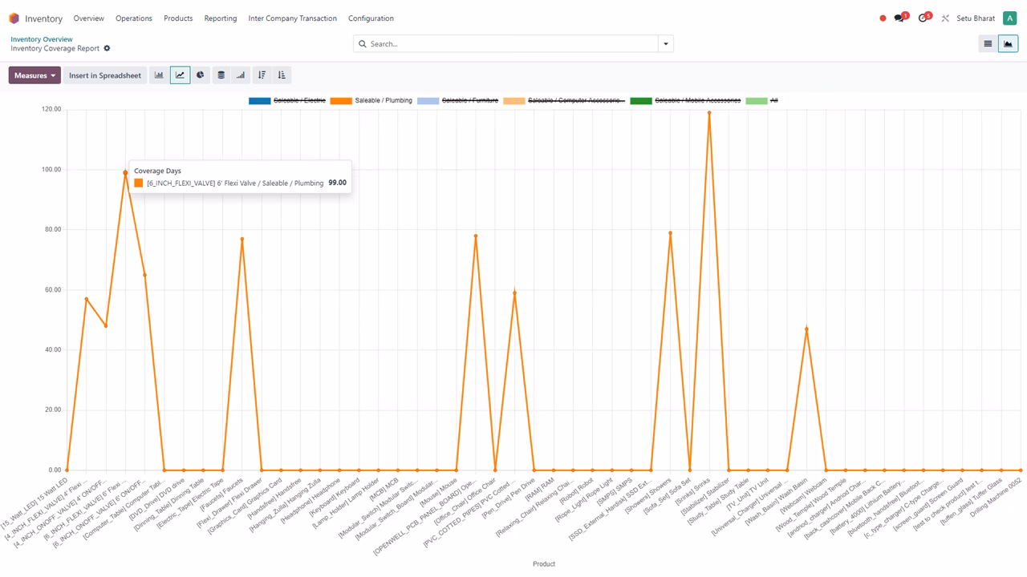Expand the search options dropdown arrow
This screenshot has height=577, width=1027.
(665, 44)
